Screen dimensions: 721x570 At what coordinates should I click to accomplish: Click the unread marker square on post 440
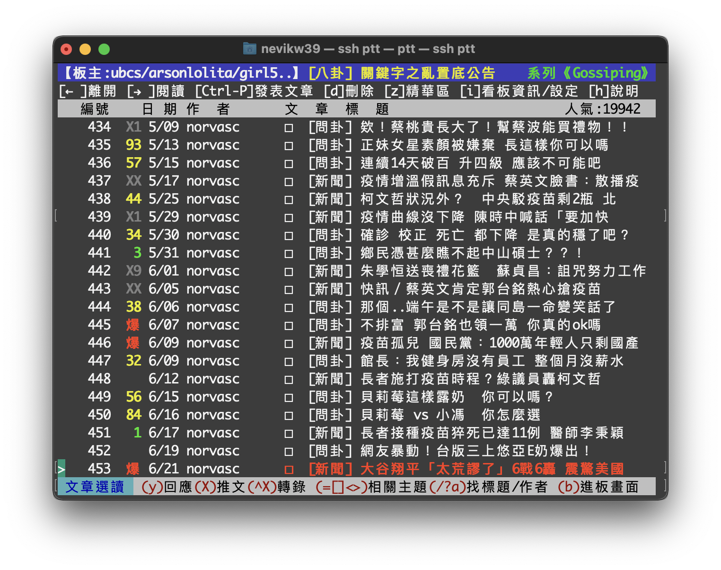(289, 236)
